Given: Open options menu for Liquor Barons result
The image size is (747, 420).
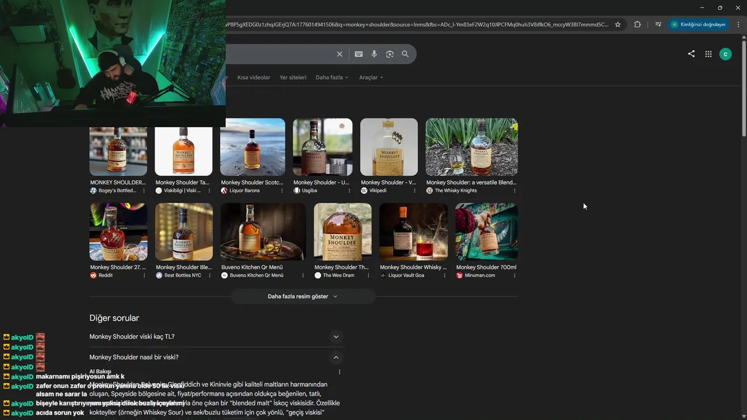Looking at the screenshot, I should (x=282, y=191).
